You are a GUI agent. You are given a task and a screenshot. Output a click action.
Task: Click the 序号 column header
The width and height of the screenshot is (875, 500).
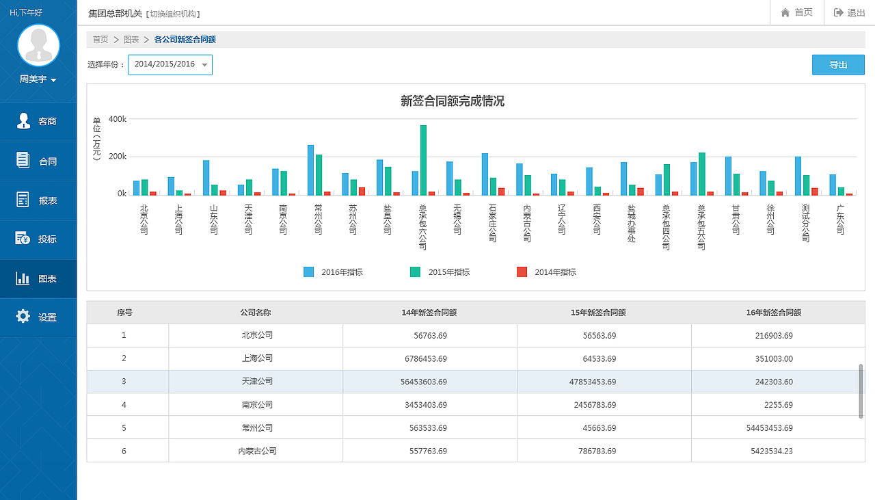(x=124, y=313)
